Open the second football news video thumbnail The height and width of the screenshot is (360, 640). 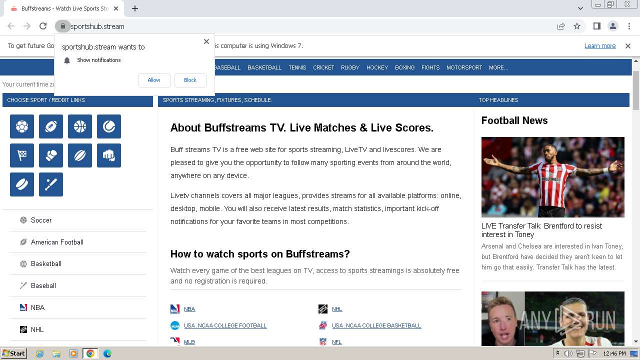coord(553,318)
